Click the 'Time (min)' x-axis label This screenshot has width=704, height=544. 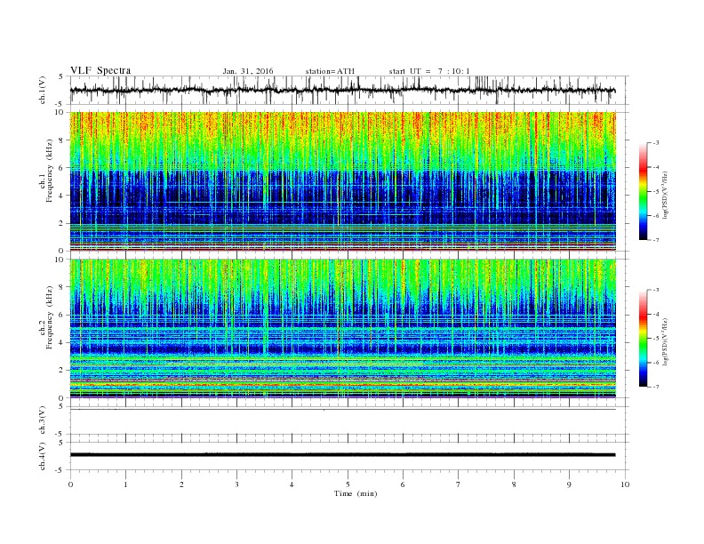tap(356, 493)
